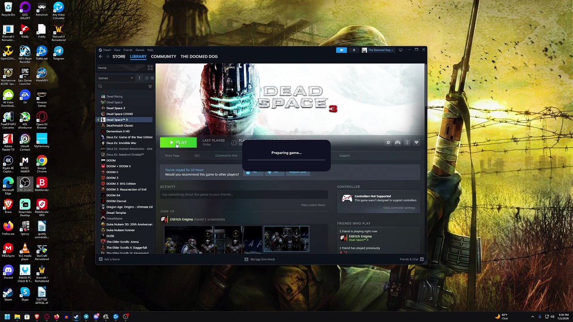The width and height of the screenshot is (573, 322).
Task: Open the Games menu
Action: click(x=140, y=50)
